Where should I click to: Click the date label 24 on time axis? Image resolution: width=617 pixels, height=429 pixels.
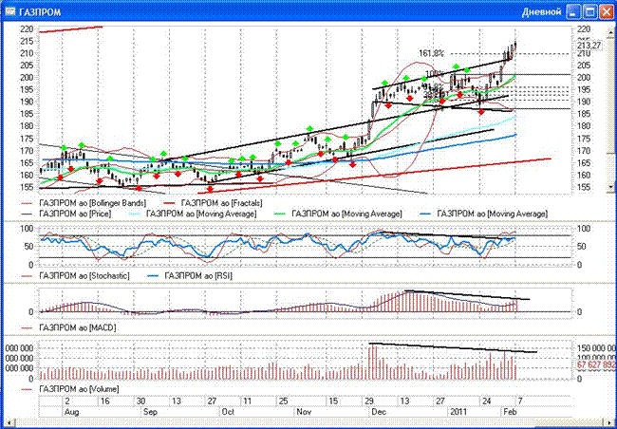click(x=487, y=401)
